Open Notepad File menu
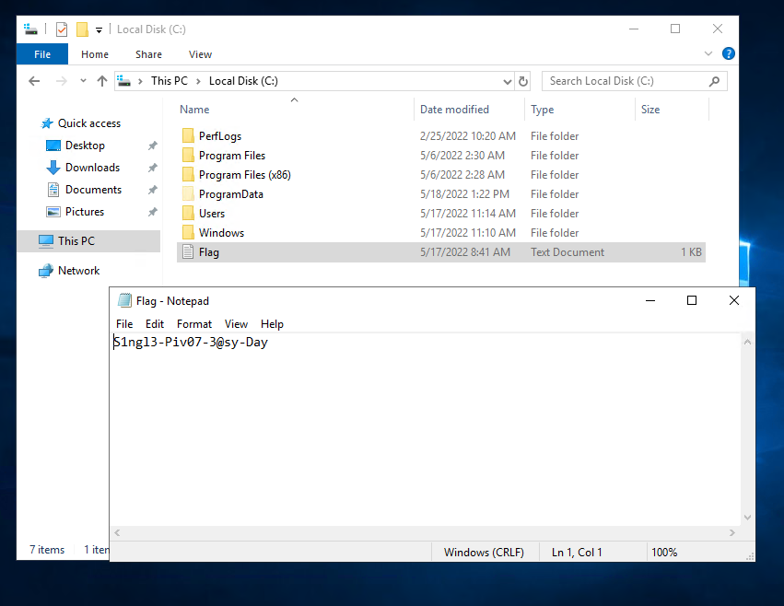This screenshot has height=606, width=784. pos(124,324)
